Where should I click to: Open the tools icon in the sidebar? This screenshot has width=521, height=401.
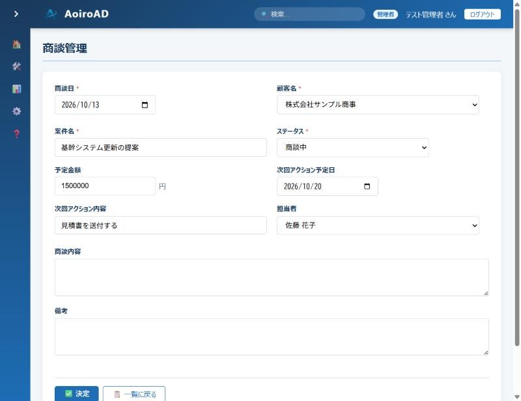tap(16, 66)
